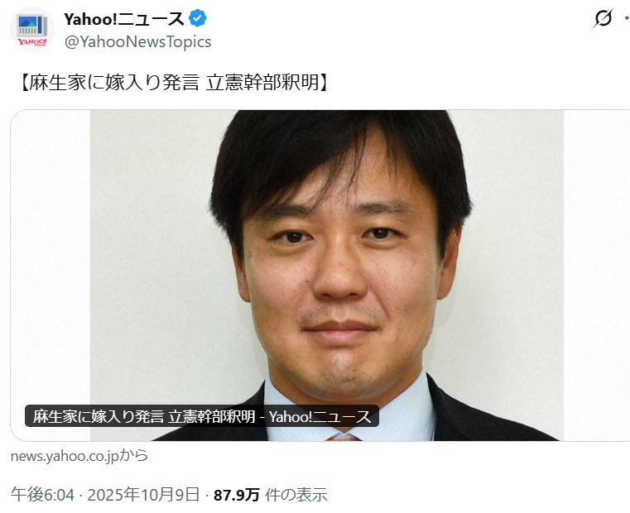The image size is (630, 513).
Task: Click the blue verified checkmark badge
Action: pyautogui.click(x=198, y=18)
